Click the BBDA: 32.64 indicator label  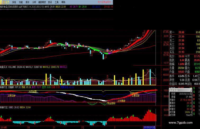25,108
